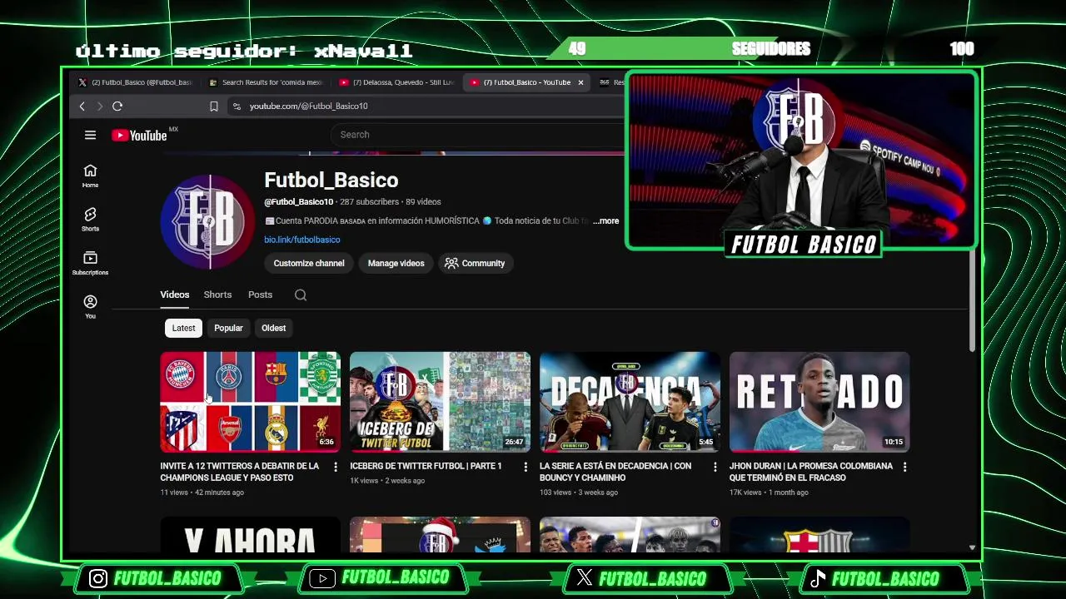This screenshot has height=599, width=1066.
Task: Open the YouTube hamburger guide menu
Action: coord(90,135)
